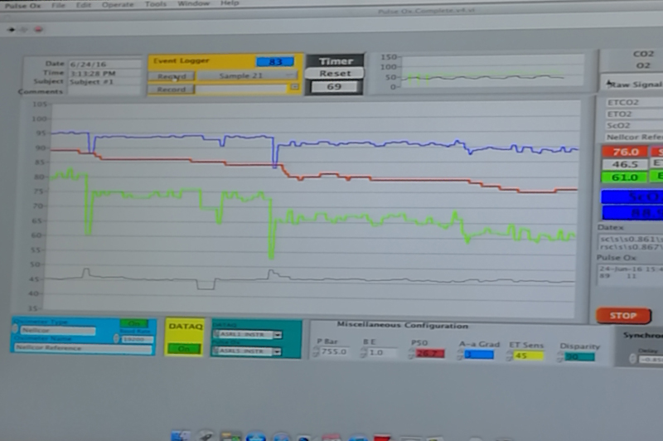The width and height of the screenshot is (663, 441).
Task: Open the Operate menu
Action: [118, 5]
